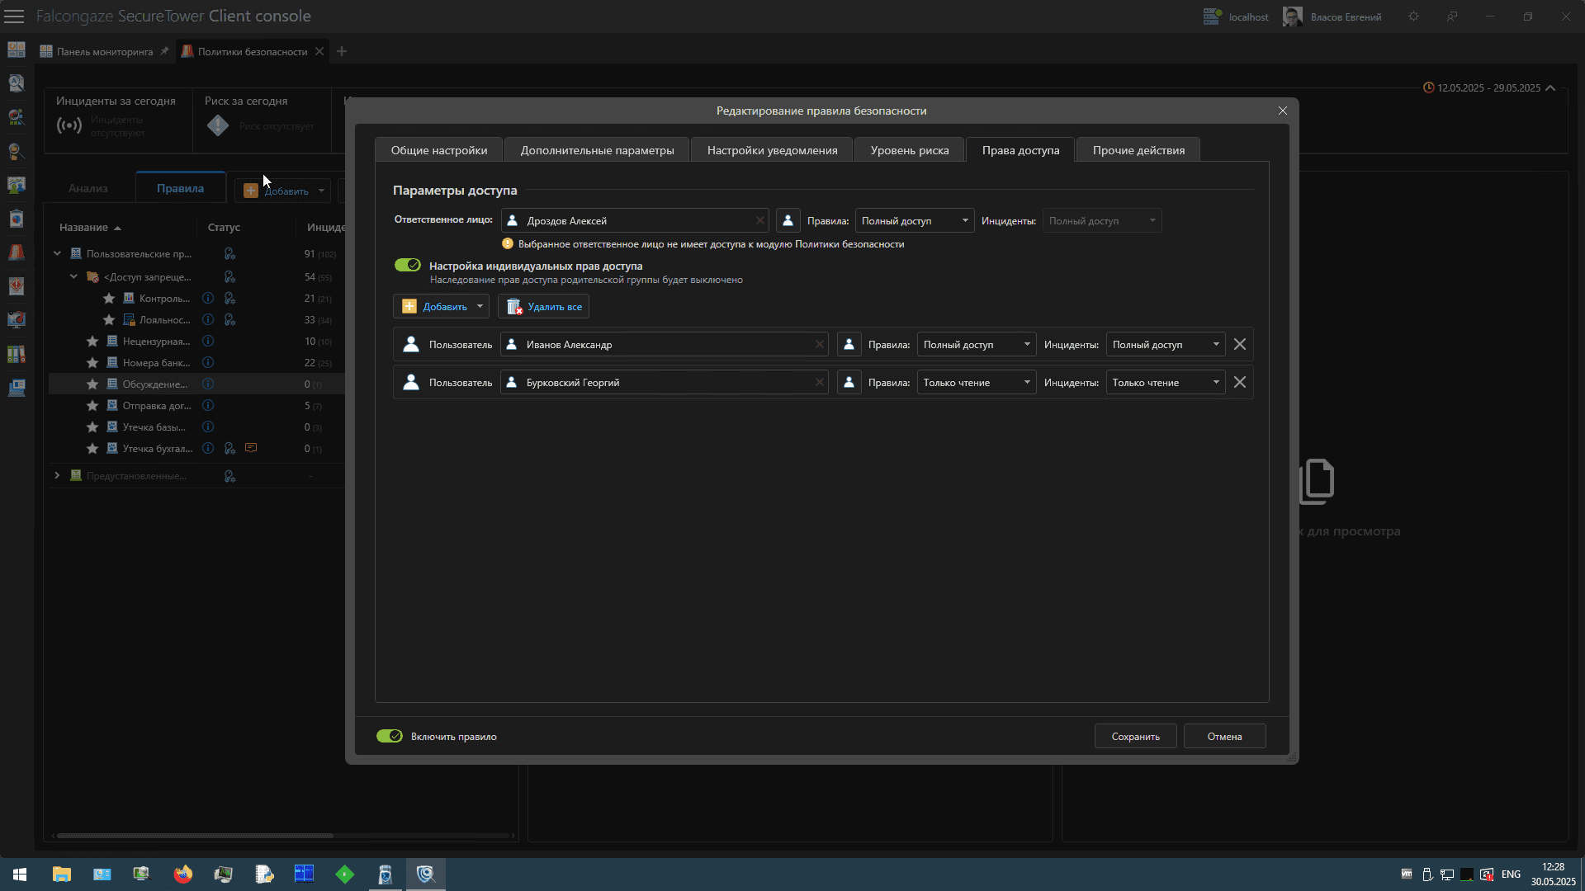The width and height of the screenshot is (1585, 891).
Task: Toggle Настройка индивидуальных прав доступа switch
Action: [x=408, y=265]
